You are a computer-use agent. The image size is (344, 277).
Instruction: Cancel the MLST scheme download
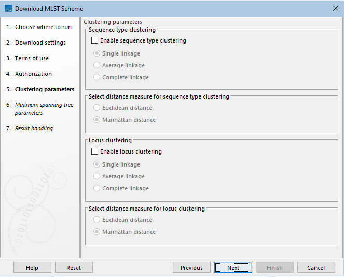pos(316,268)
